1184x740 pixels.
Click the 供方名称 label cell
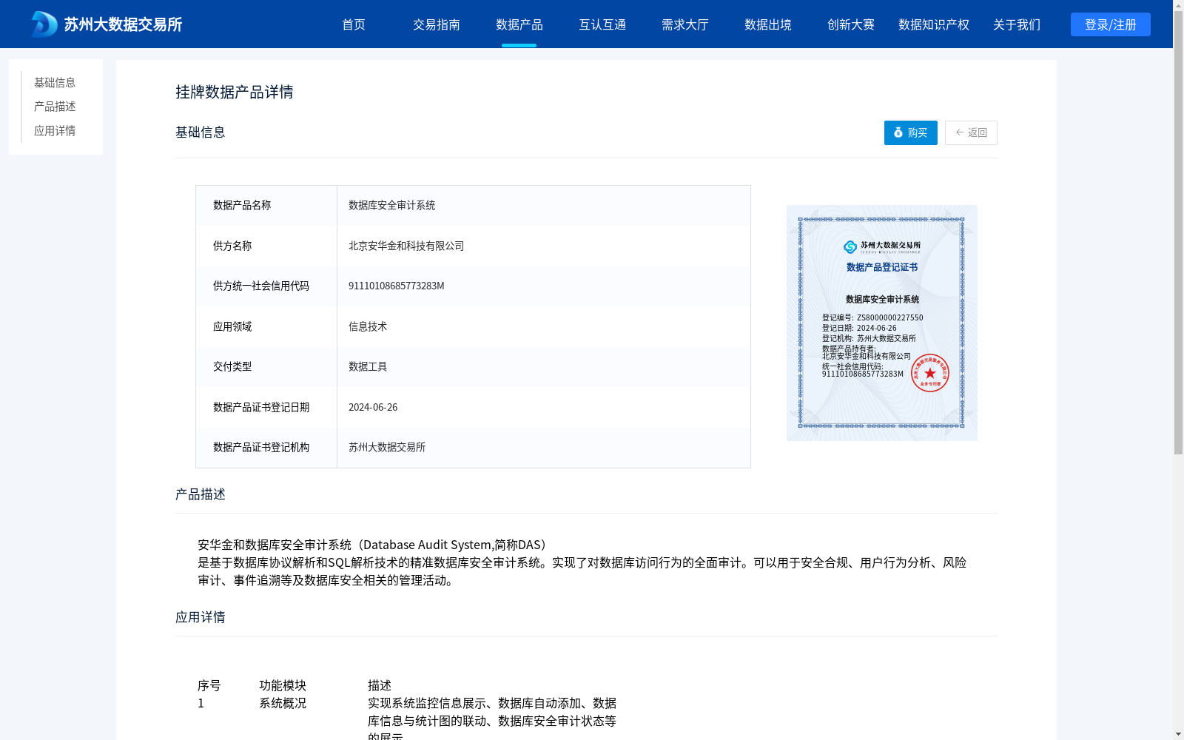pos(266,246)
